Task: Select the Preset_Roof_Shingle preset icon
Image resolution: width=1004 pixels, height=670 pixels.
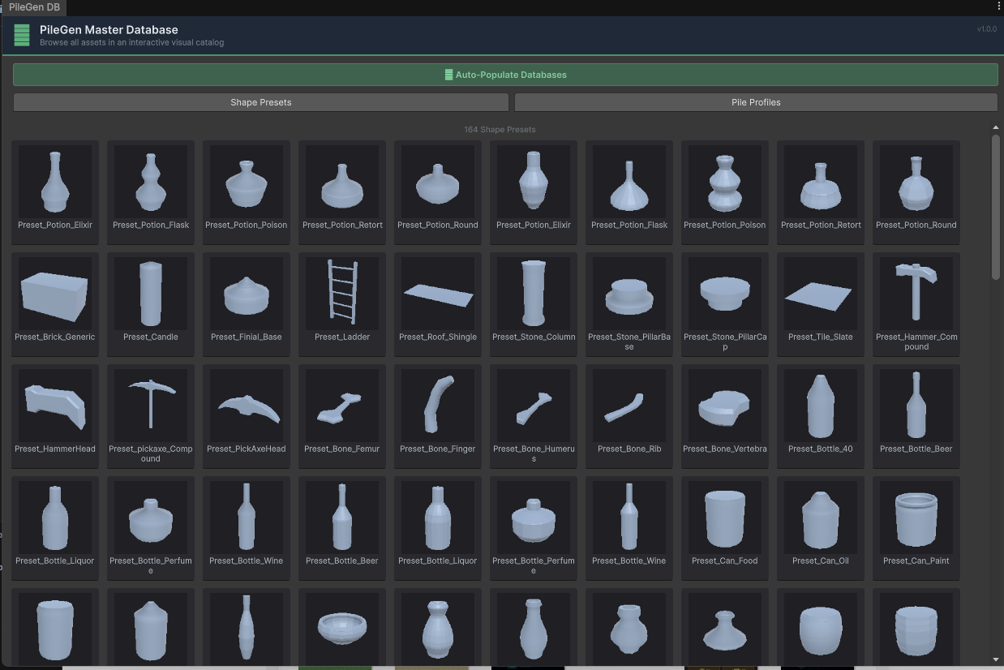Action: tap(438, 293)
